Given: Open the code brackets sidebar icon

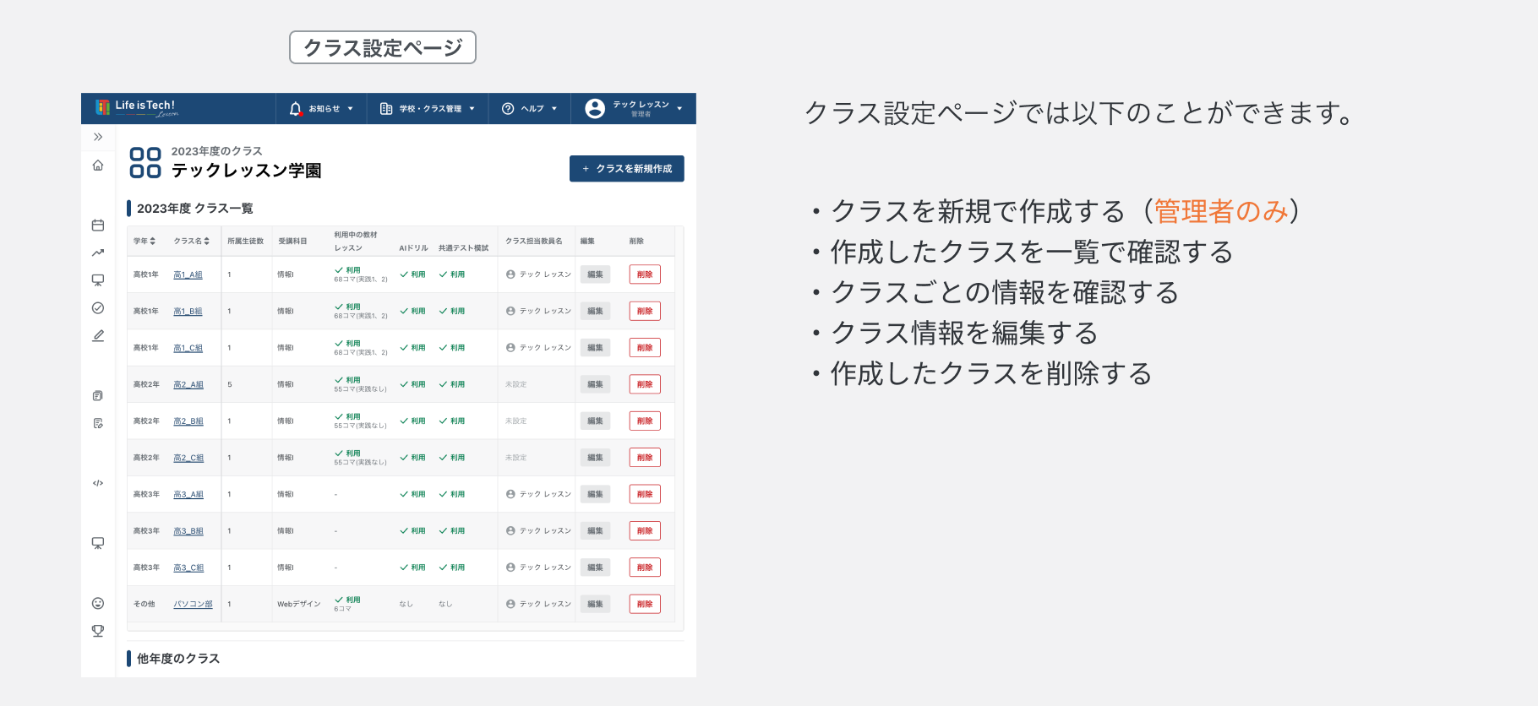Looking at the screenshot, I should tap(98, 483).
